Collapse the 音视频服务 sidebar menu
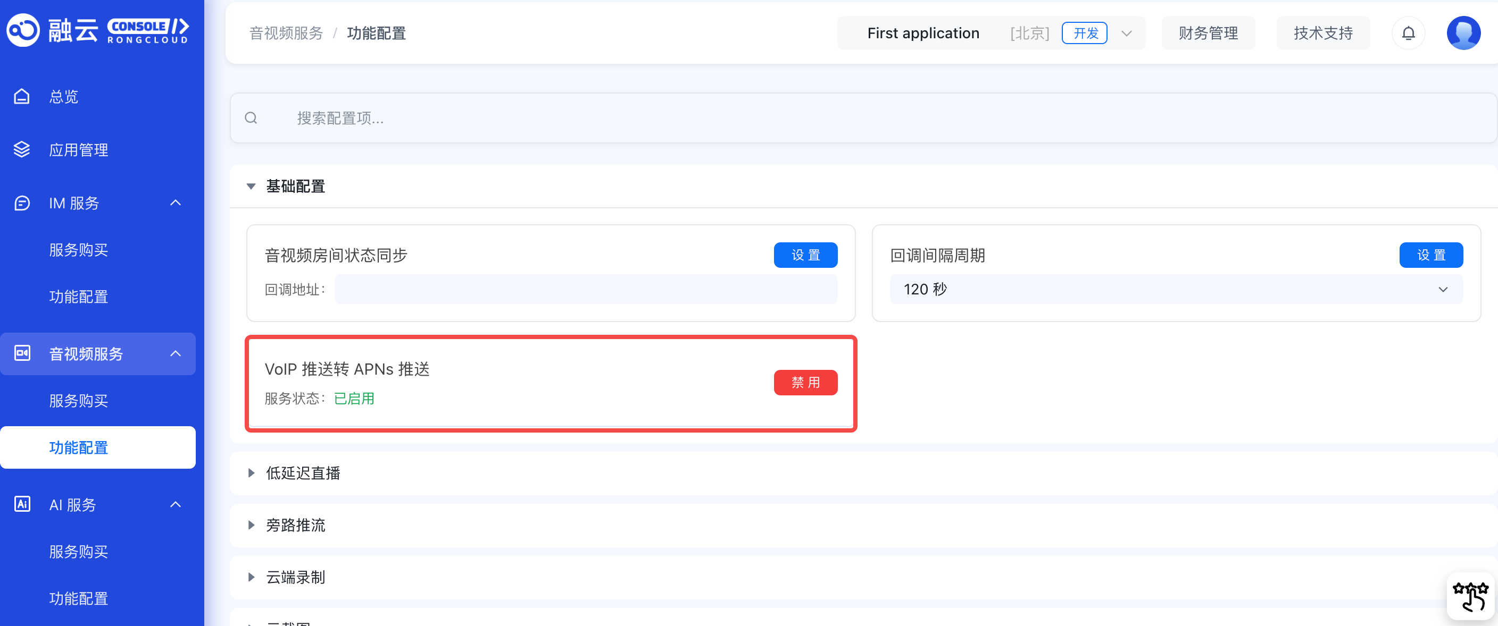The height and width of the screenshot is (626, 1498). 175,353
